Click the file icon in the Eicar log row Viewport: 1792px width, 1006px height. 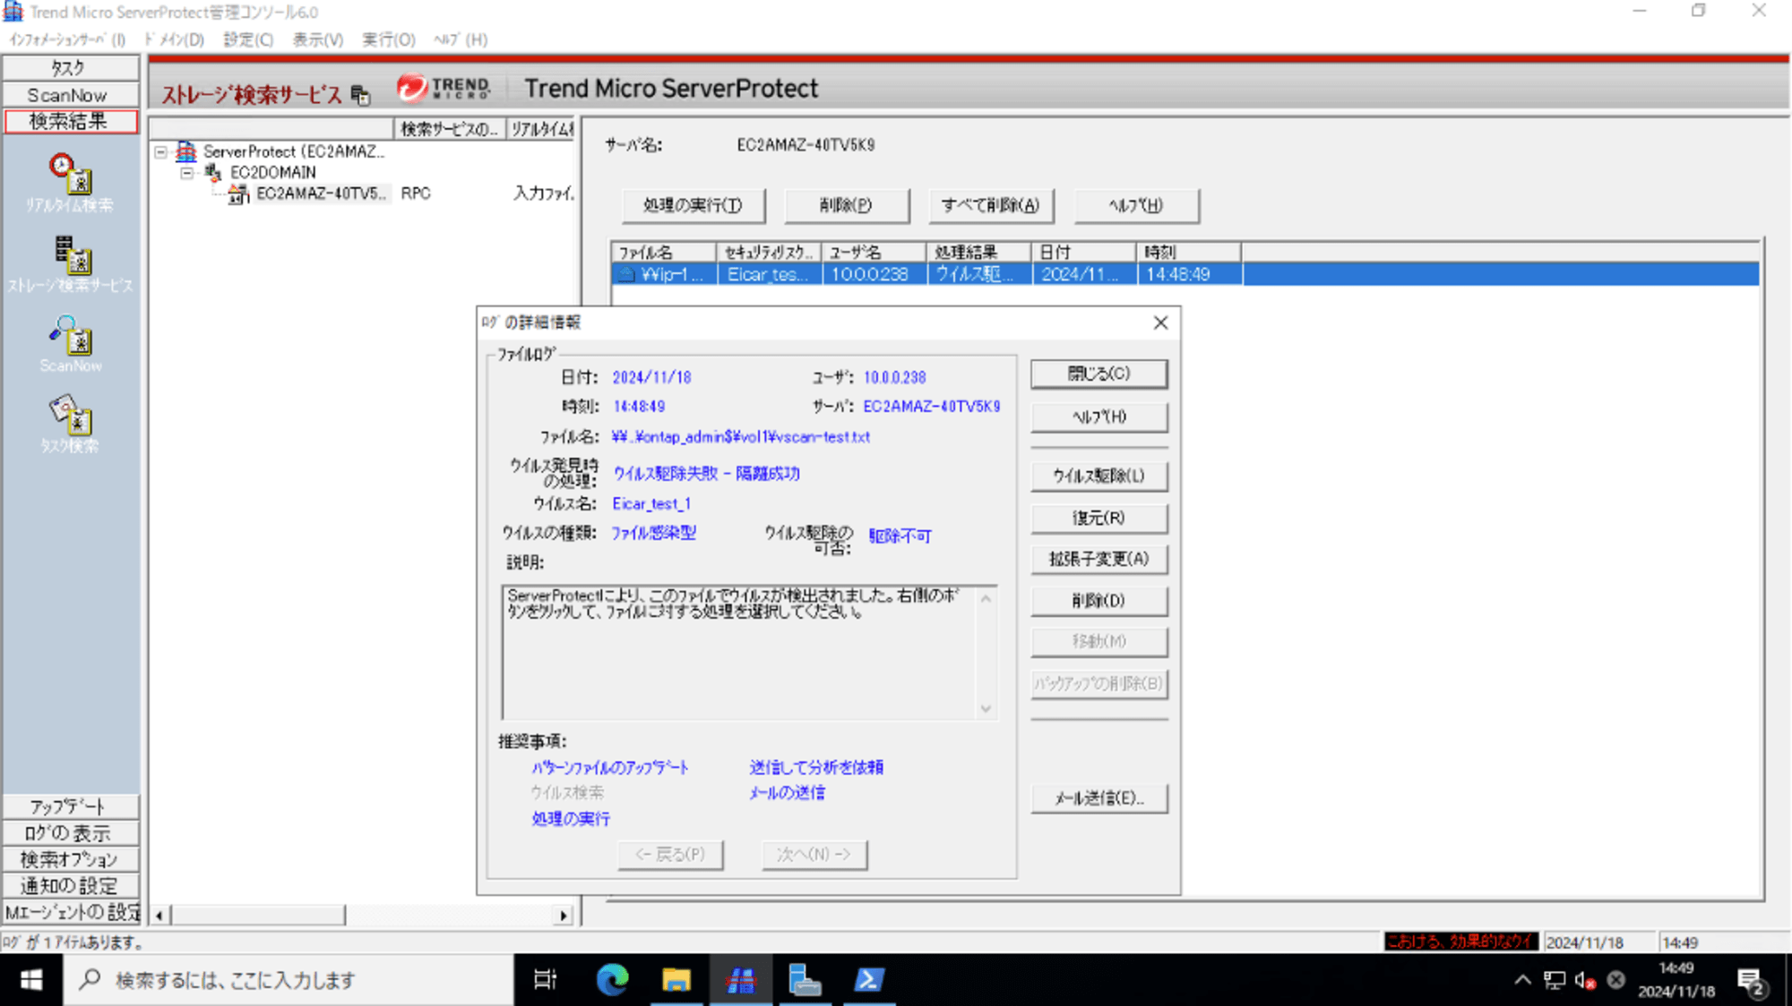pyautogui.click(x=627, y=274)
